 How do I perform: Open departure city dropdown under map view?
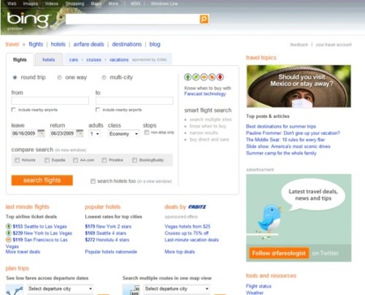pos(177,288)
